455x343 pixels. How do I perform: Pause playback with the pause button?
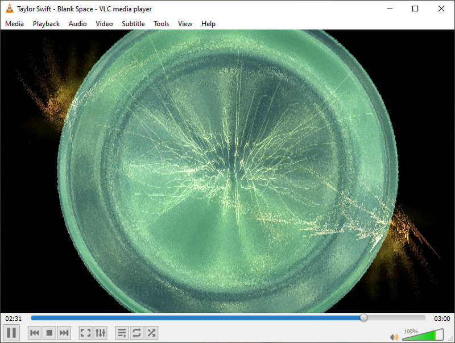[x=11, y=333]
